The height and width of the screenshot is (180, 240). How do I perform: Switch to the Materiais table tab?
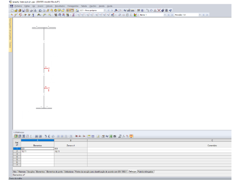[22, 171]
